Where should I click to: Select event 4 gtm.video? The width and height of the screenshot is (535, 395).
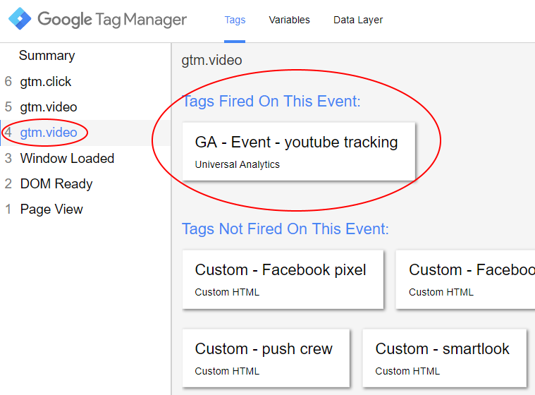tap(85, 133)
